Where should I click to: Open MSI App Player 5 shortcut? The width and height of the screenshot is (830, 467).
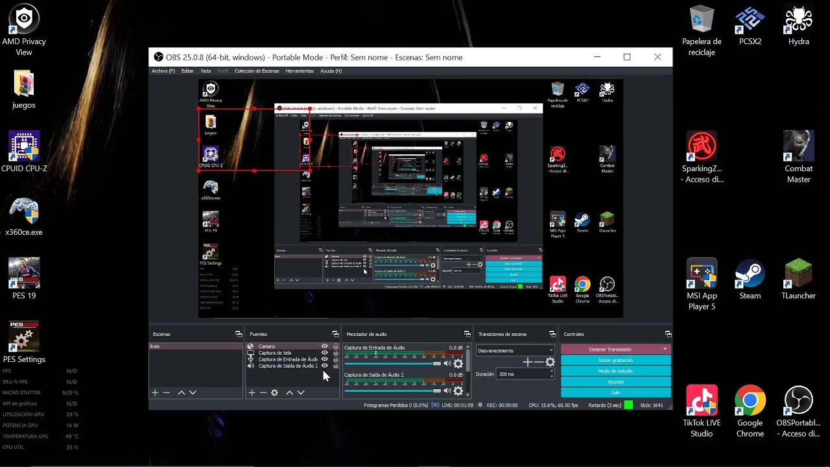click(702, 285)
